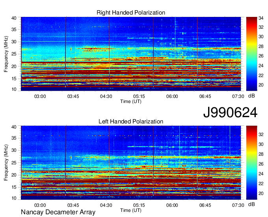This screenshot has width=268, height=217.
Task: Click "03:00" time tick under Left Handed plot
Action: click(x=40, y=205)
